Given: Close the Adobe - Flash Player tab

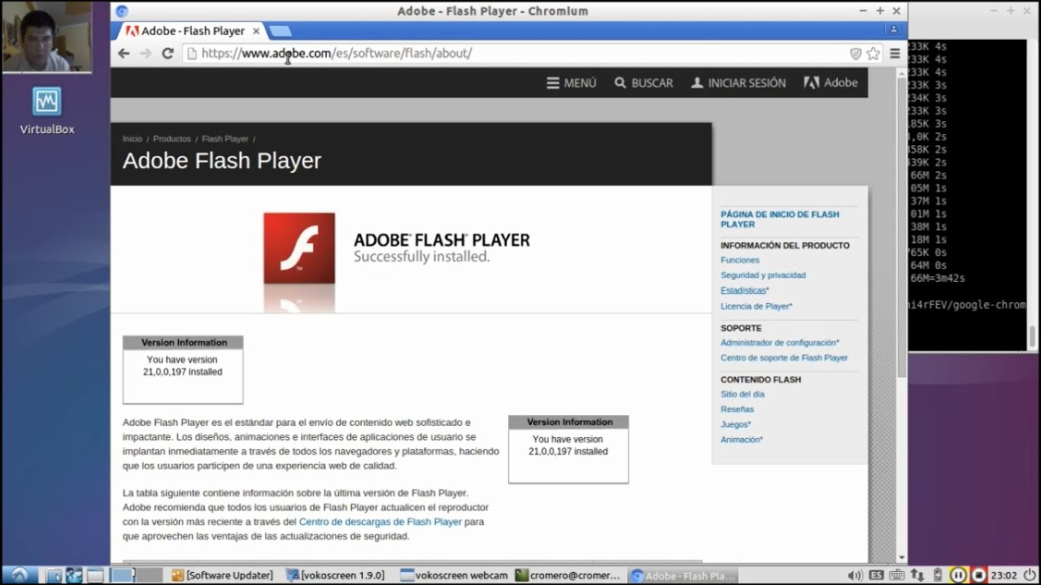Looking at the screenshot, I should [256, 31].
